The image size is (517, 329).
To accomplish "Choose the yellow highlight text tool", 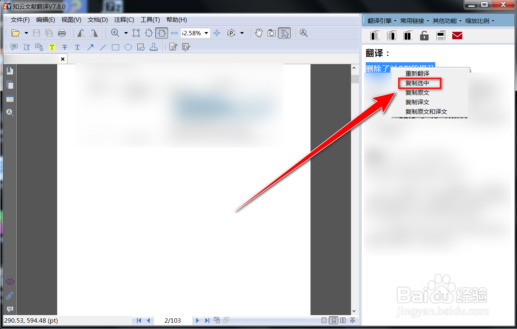I will tap(52, 47).
